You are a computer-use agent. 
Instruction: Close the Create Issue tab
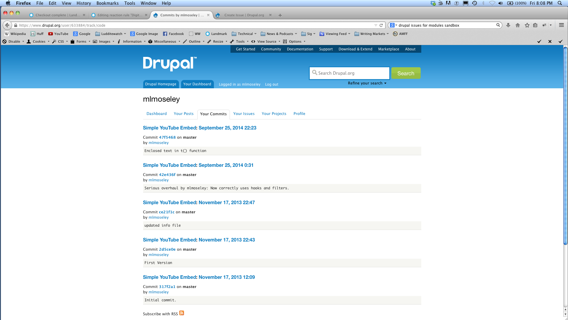coord(270,15)
